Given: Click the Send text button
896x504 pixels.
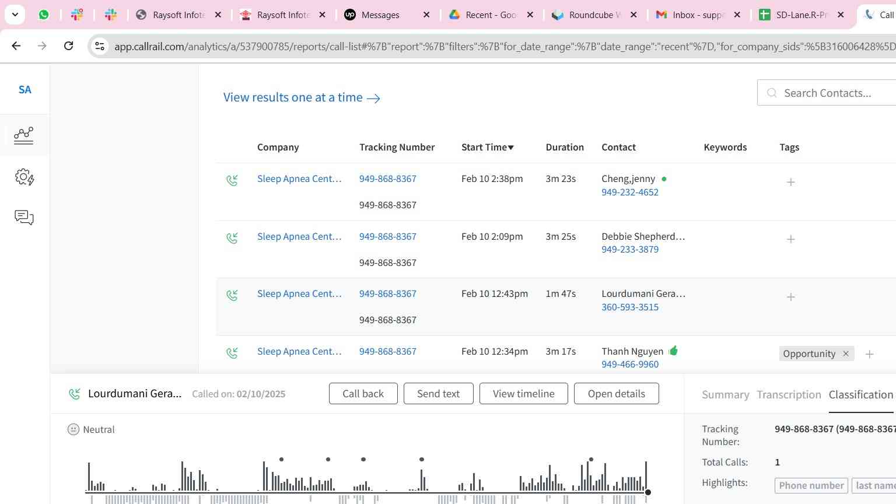Looking at the screenshot, I should [438, 394].
